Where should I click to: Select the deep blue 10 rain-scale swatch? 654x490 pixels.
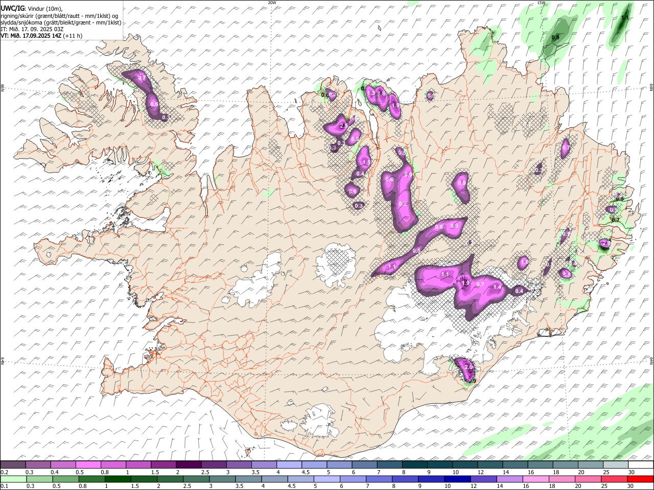457,479
